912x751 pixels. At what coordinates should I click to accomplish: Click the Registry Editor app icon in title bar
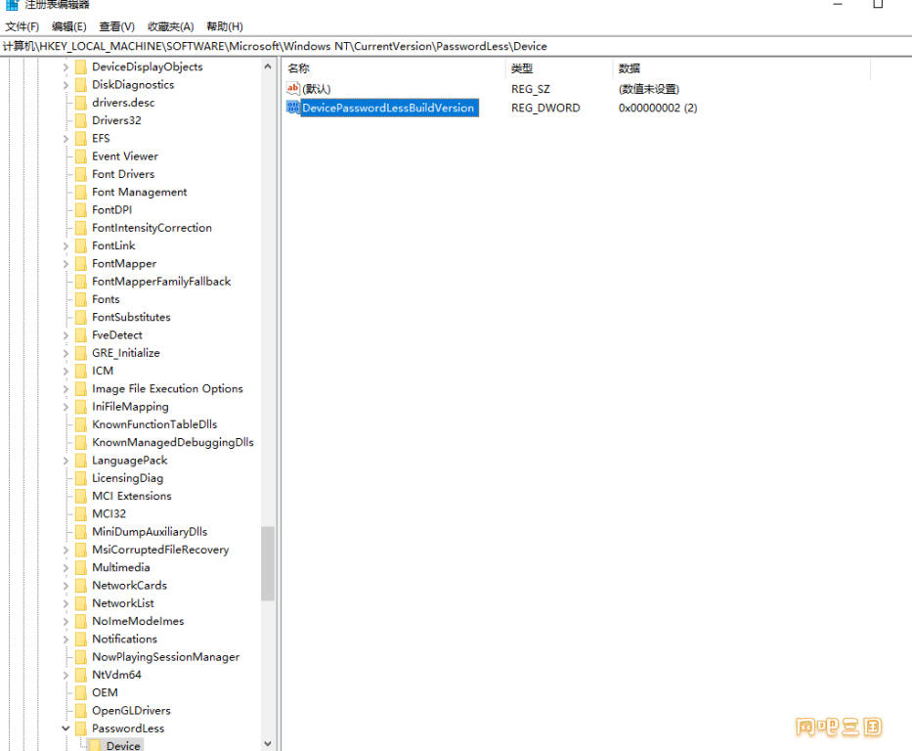[x=12, y=5]
